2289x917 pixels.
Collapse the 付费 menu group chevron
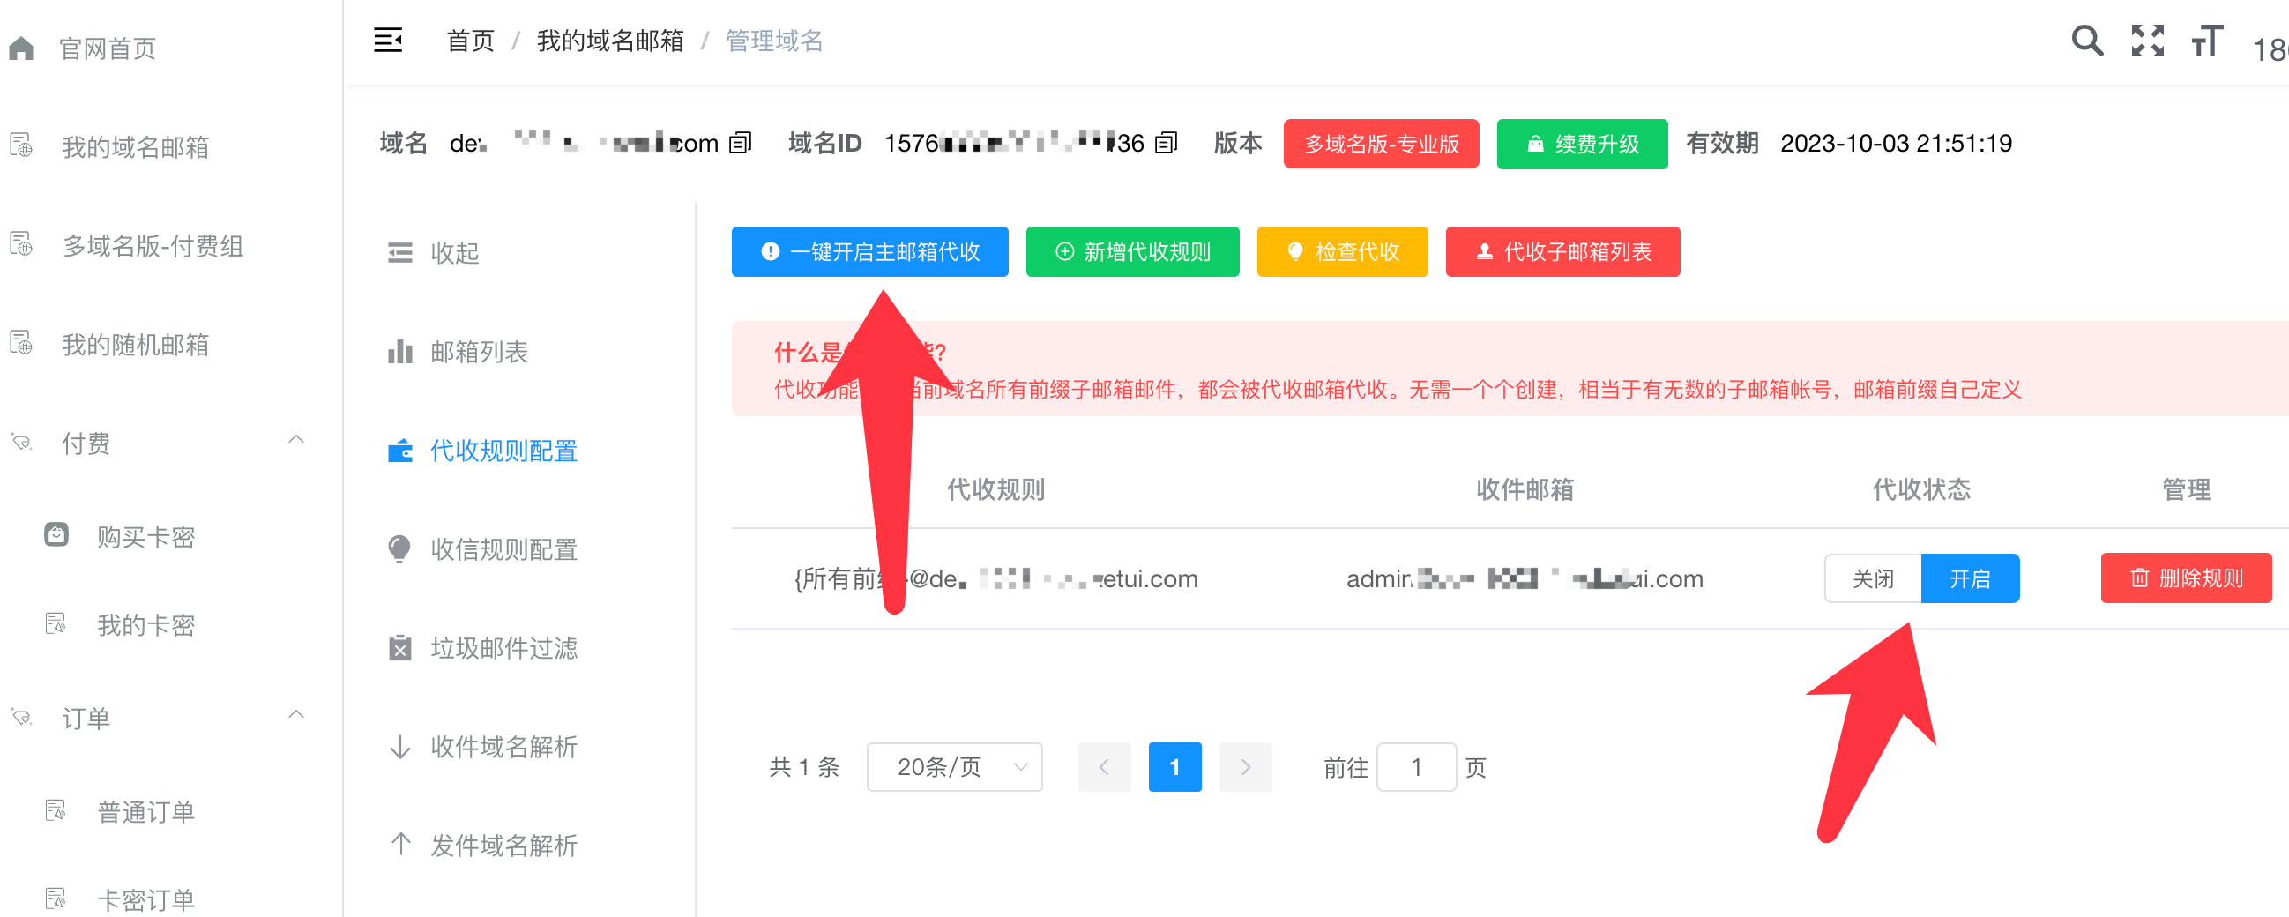297,440
